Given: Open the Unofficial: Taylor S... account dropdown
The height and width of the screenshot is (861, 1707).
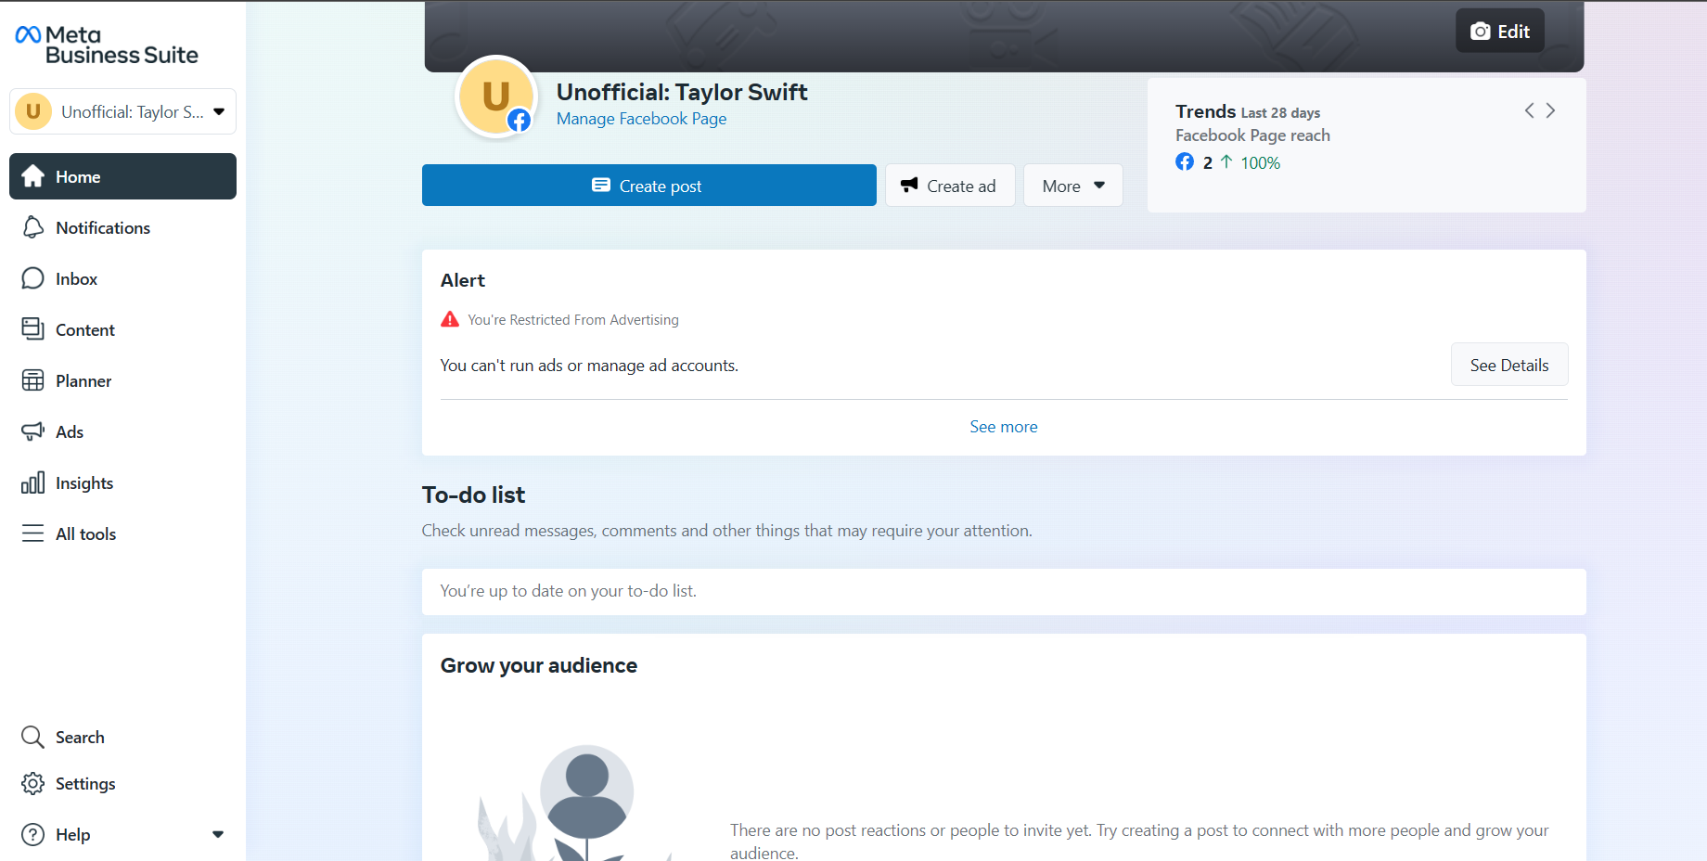Looking at the screenshot, I should [122, 111].
